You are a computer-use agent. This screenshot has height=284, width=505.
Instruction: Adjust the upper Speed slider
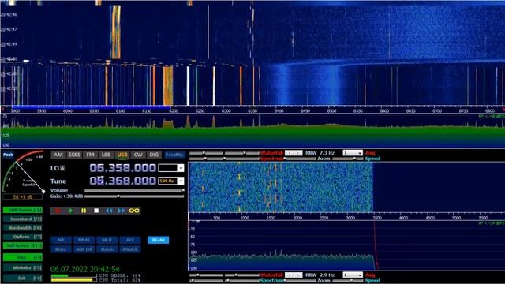(347, 159)
